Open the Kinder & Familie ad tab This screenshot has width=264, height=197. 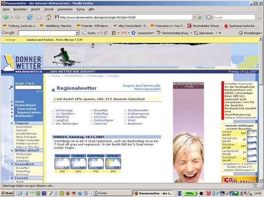click(x=191, y=85)
